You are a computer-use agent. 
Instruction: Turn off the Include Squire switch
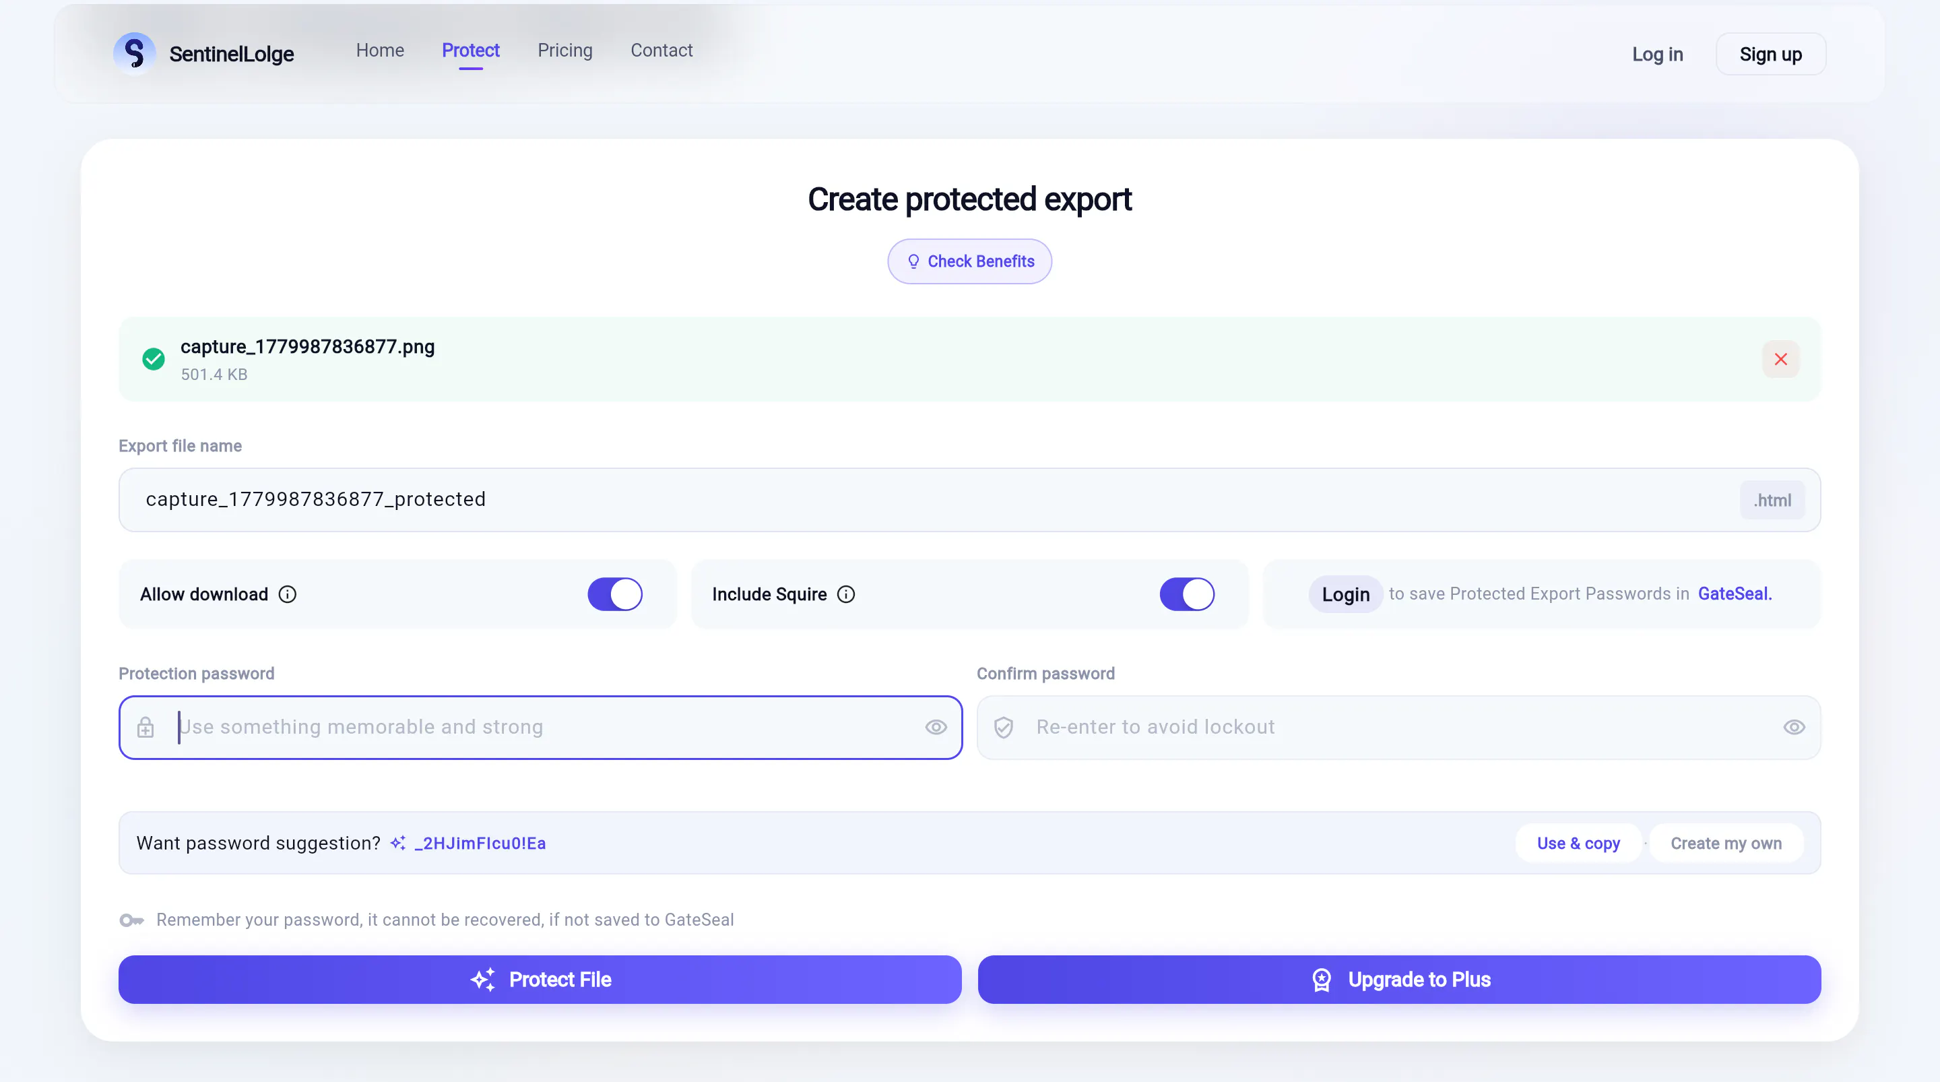(1187, 594)
